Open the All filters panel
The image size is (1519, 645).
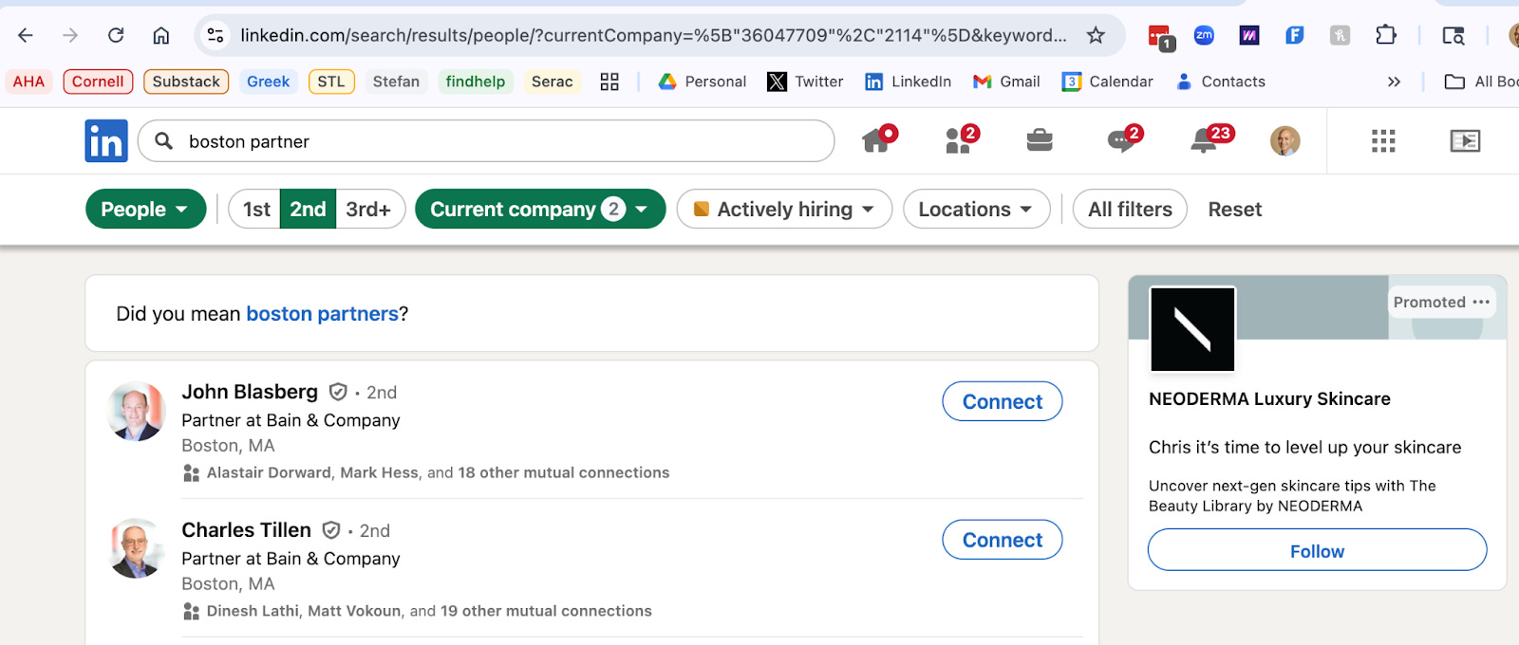(1130, 210)
